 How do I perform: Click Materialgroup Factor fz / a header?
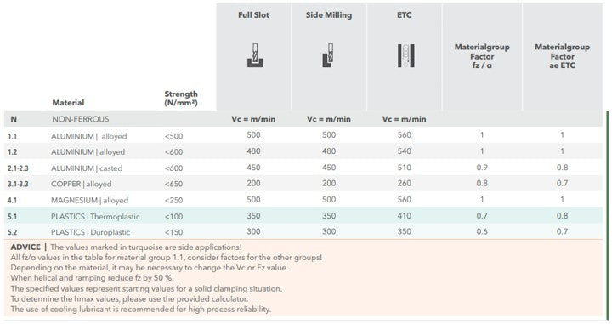point(482,56)
